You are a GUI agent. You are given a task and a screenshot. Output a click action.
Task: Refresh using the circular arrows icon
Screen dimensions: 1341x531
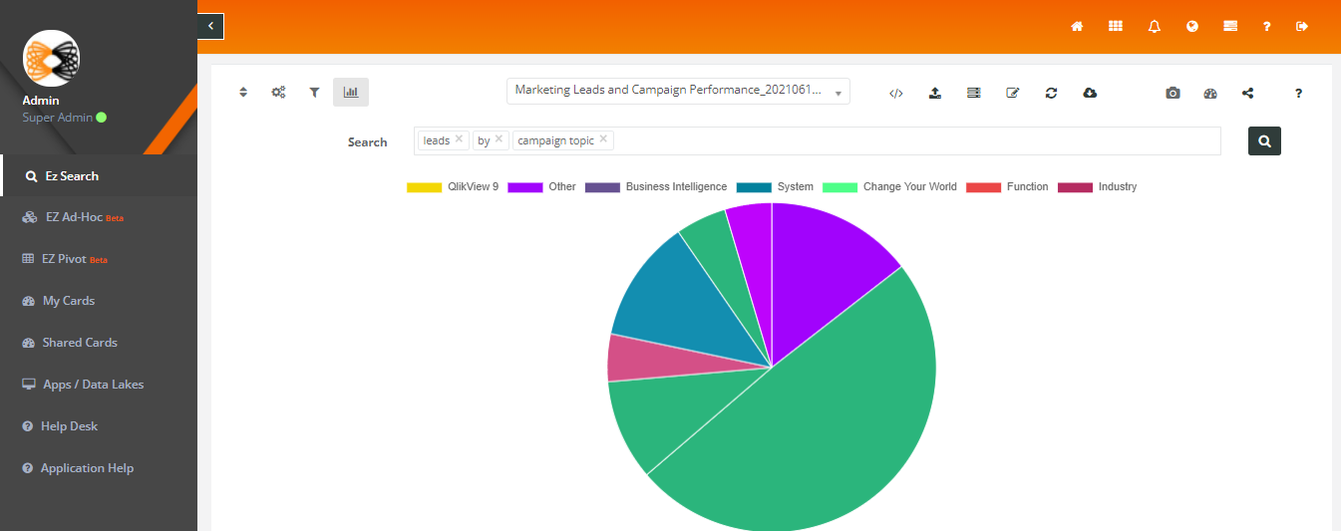[1051, 93]
